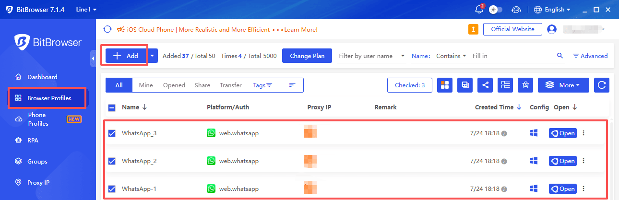Open Groups section
Screen dimensions: 619x200
tap(37, 161)
